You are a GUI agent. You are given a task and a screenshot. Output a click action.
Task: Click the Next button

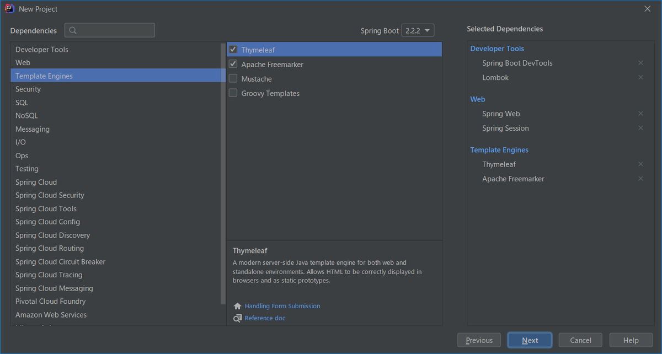tap(530, 340)
